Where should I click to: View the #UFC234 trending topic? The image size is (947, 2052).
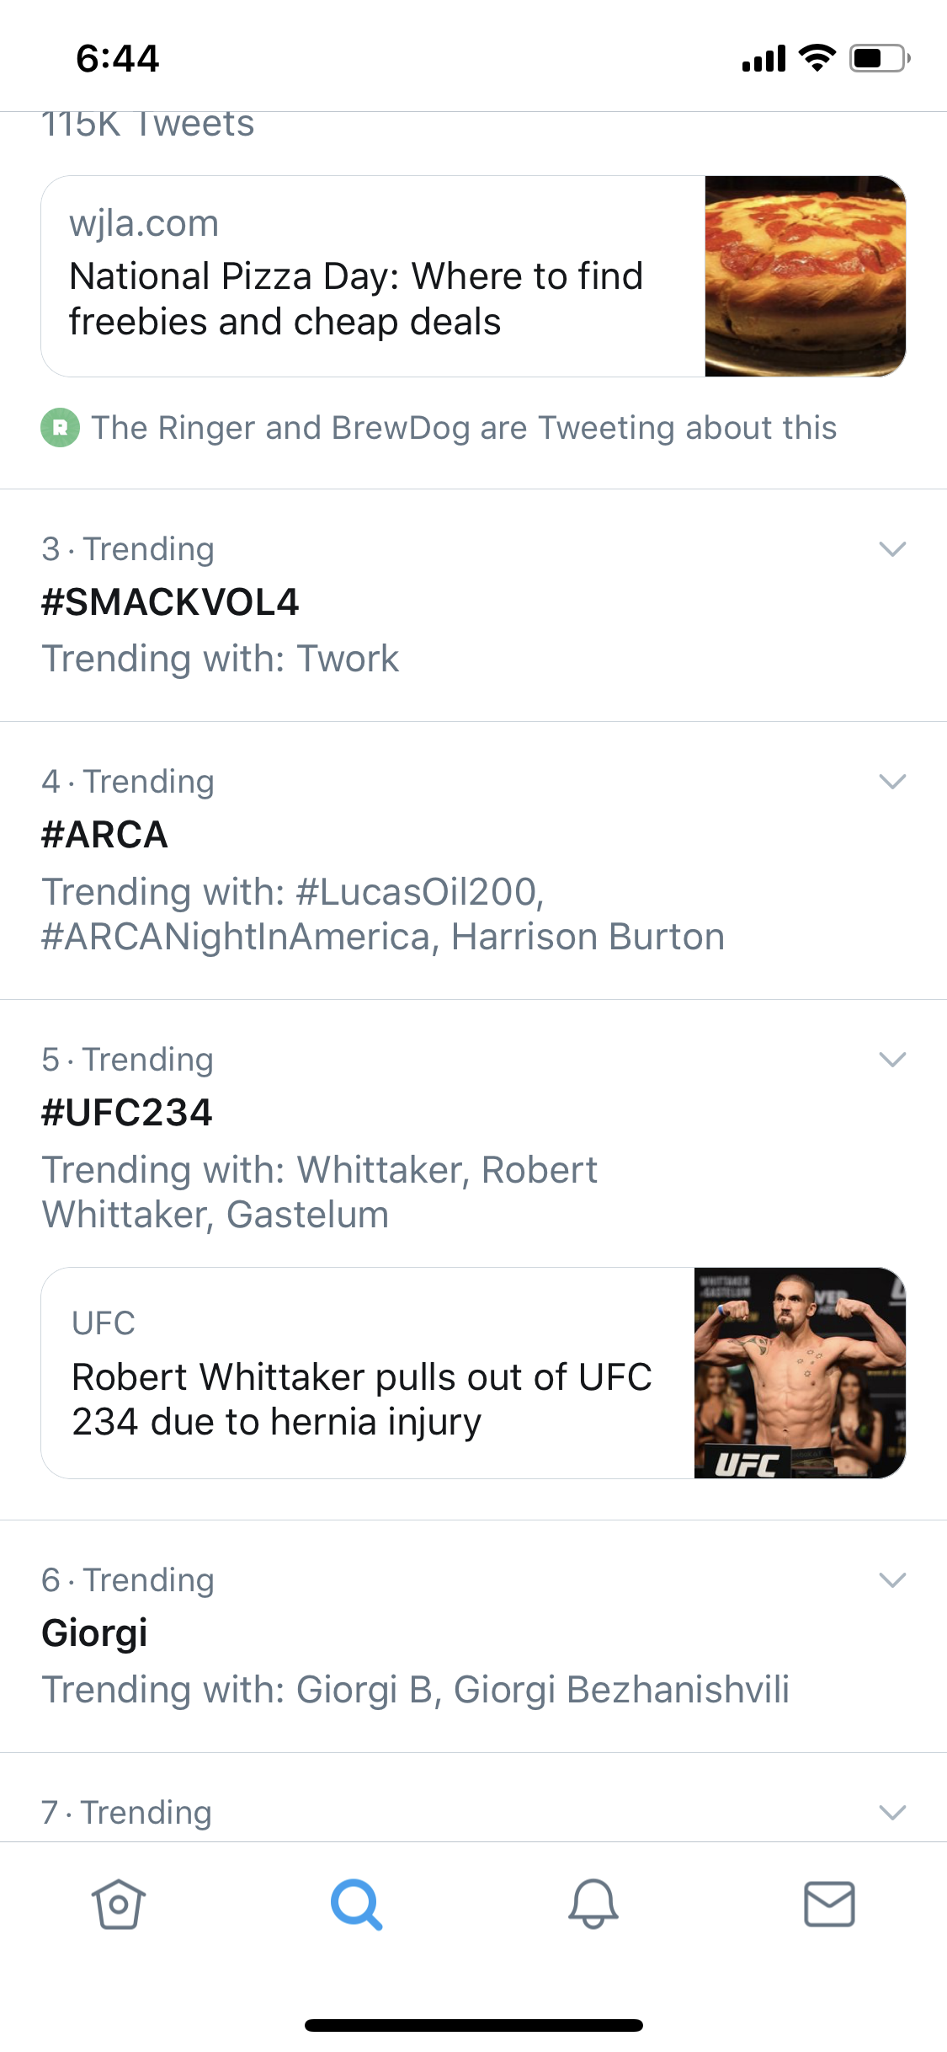tap(127, 1113)
